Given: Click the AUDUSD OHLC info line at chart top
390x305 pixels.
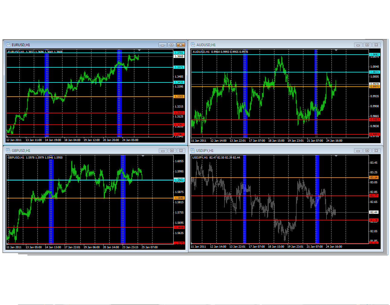Looking at the screenshot, I should click(x=220, y=52).
